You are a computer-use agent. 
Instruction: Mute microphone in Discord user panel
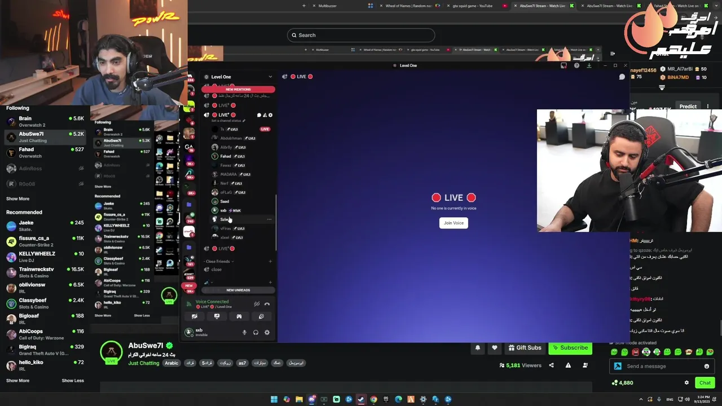click(x=244, y=332)
